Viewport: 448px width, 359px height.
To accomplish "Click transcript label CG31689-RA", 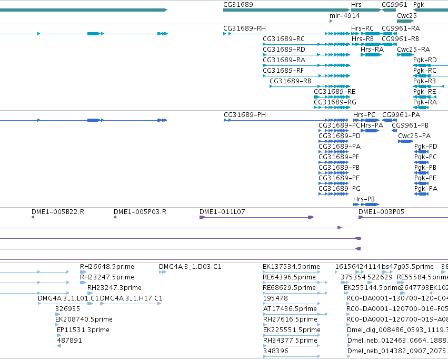I will click(284, 60).
